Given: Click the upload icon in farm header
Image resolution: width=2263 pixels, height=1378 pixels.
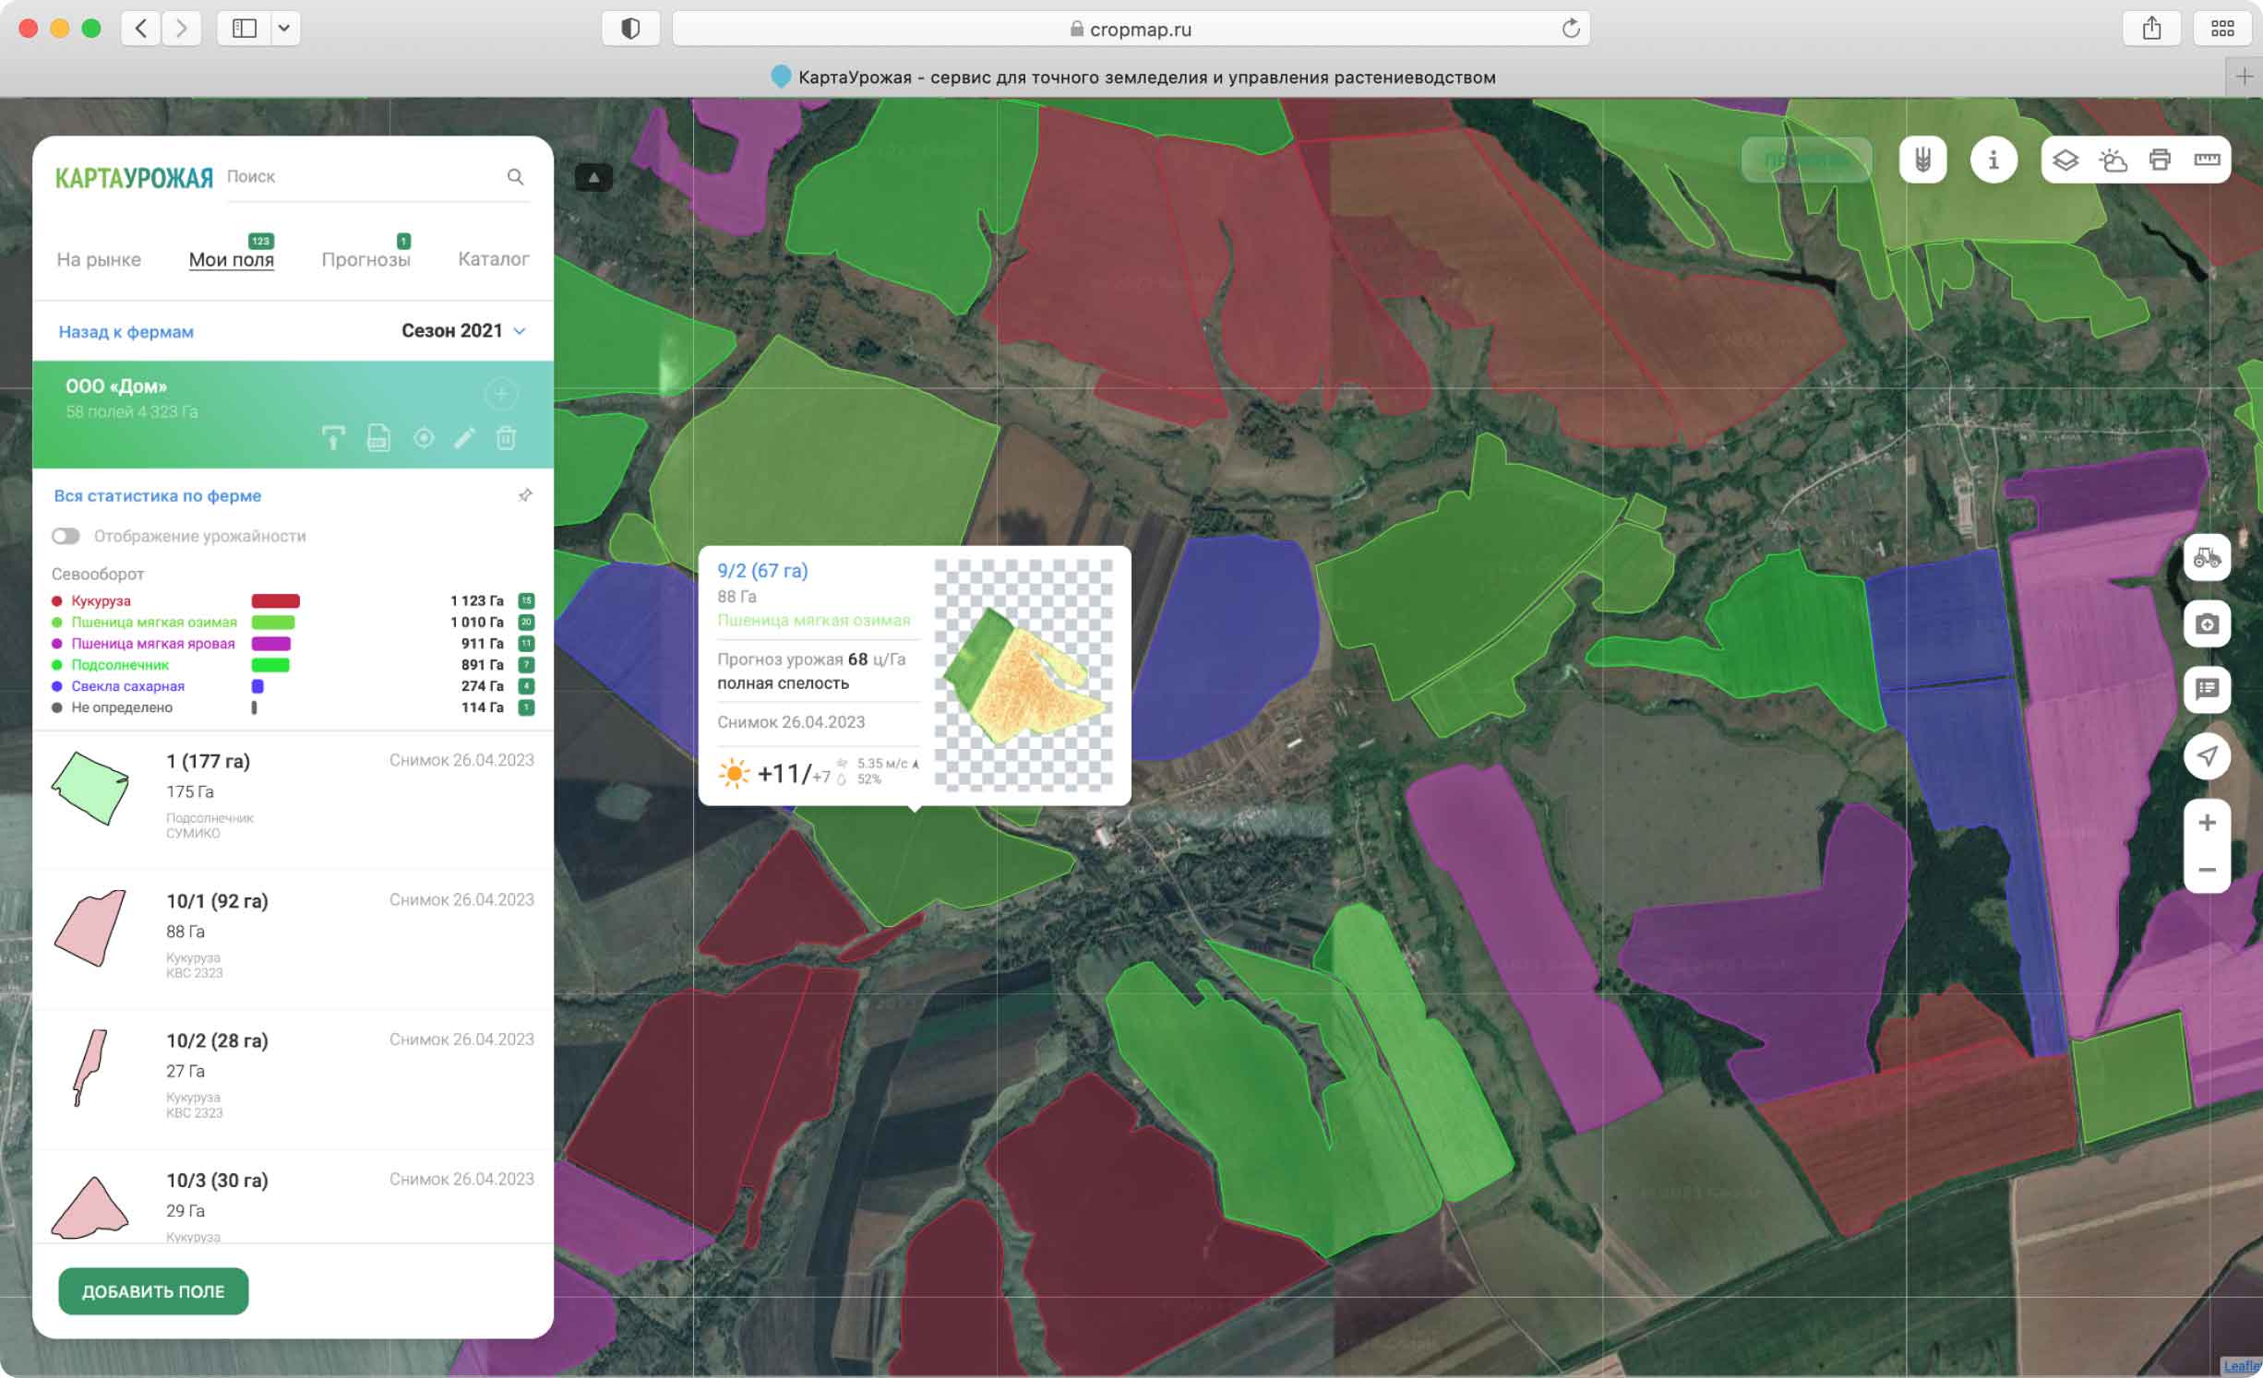Looking at the screenshot, I should coord(333,437).
